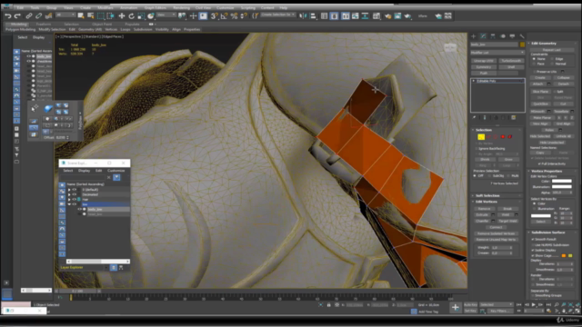Click the Attach button

537,84
